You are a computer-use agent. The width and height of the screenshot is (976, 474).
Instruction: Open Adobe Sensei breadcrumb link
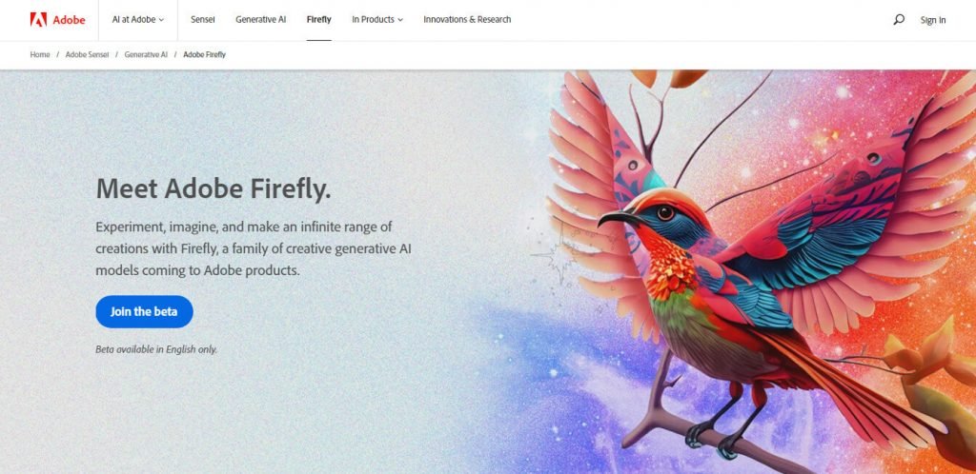(87, 54)
